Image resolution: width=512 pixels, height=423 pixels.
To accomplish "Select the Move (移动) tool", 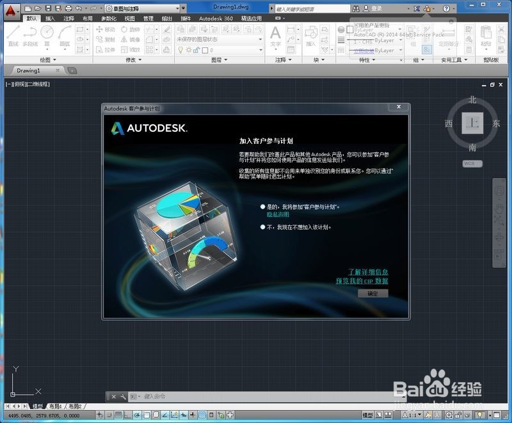I will point(106,29).
